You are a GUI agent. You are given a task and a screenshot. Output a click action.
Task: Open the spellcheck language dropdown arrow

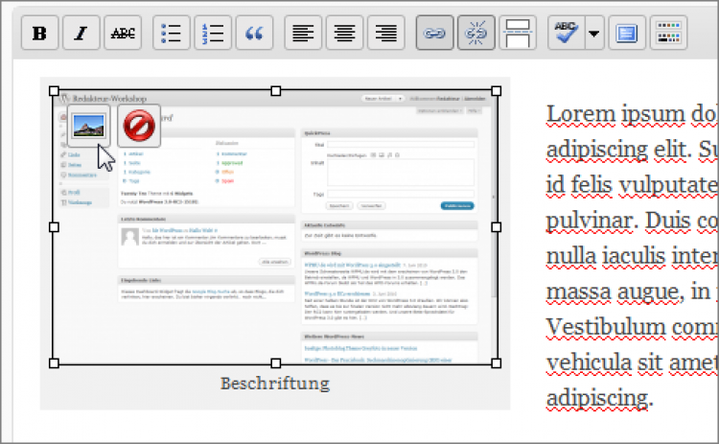594,33
